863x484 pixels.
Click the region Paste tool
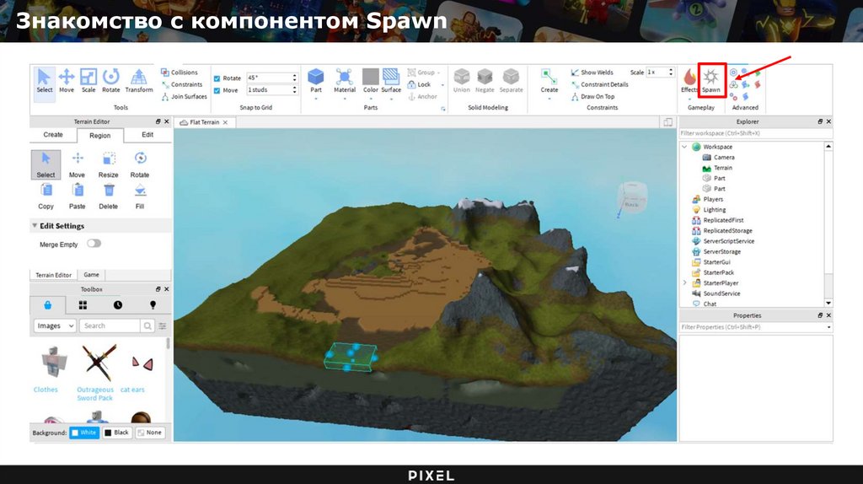[x=77, y=196]
